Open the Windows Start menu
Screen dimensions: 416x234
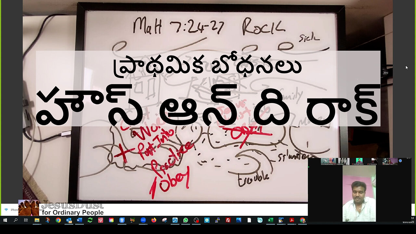pos(5,220)
